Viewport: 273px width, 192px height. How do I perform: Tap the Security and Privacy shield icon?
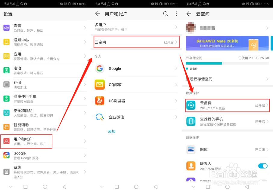6,113
